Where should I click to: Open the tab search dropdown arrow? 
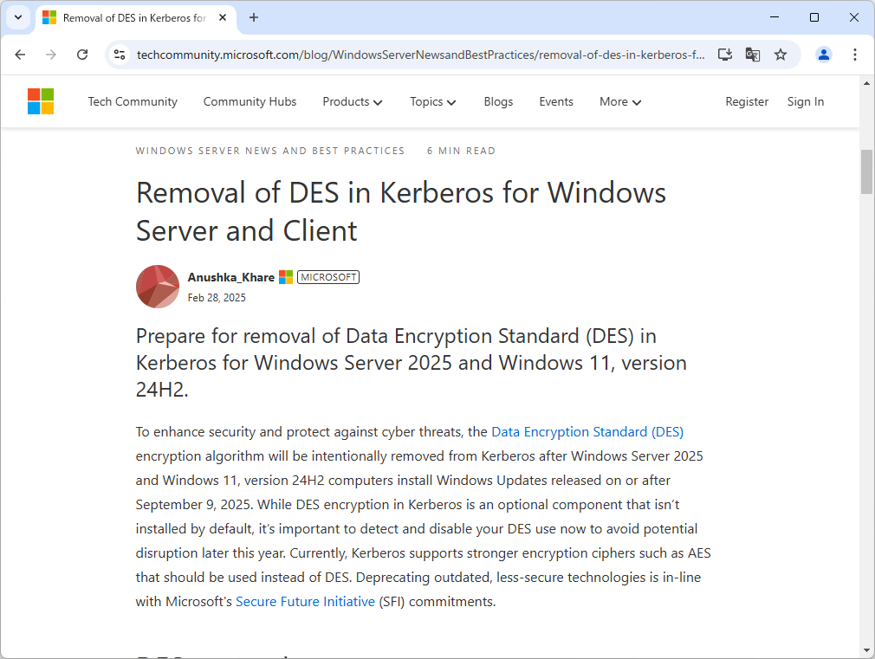point(18,17)
